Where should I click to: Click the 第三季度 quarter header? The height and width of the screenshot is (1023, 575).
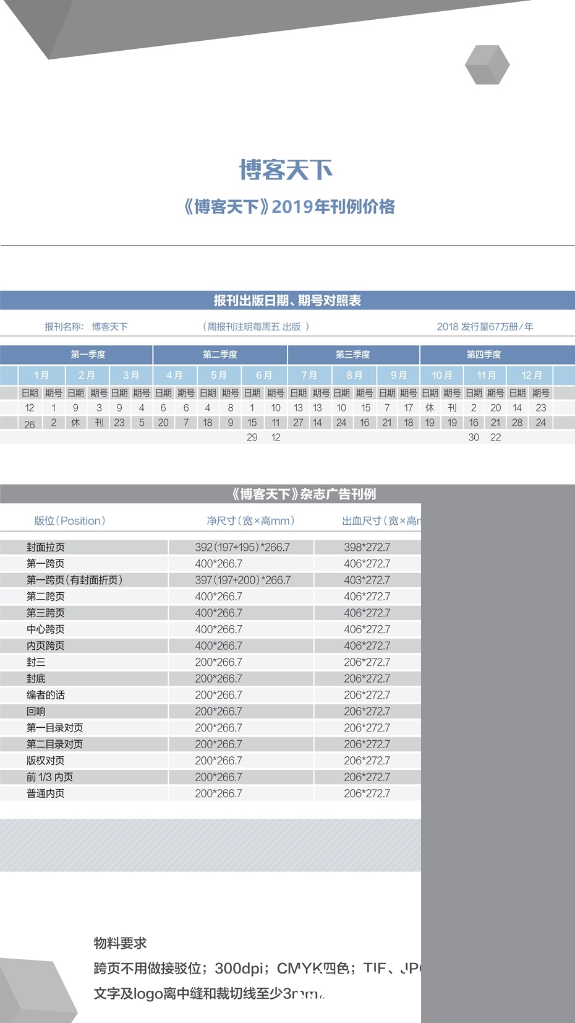point(353,355)
